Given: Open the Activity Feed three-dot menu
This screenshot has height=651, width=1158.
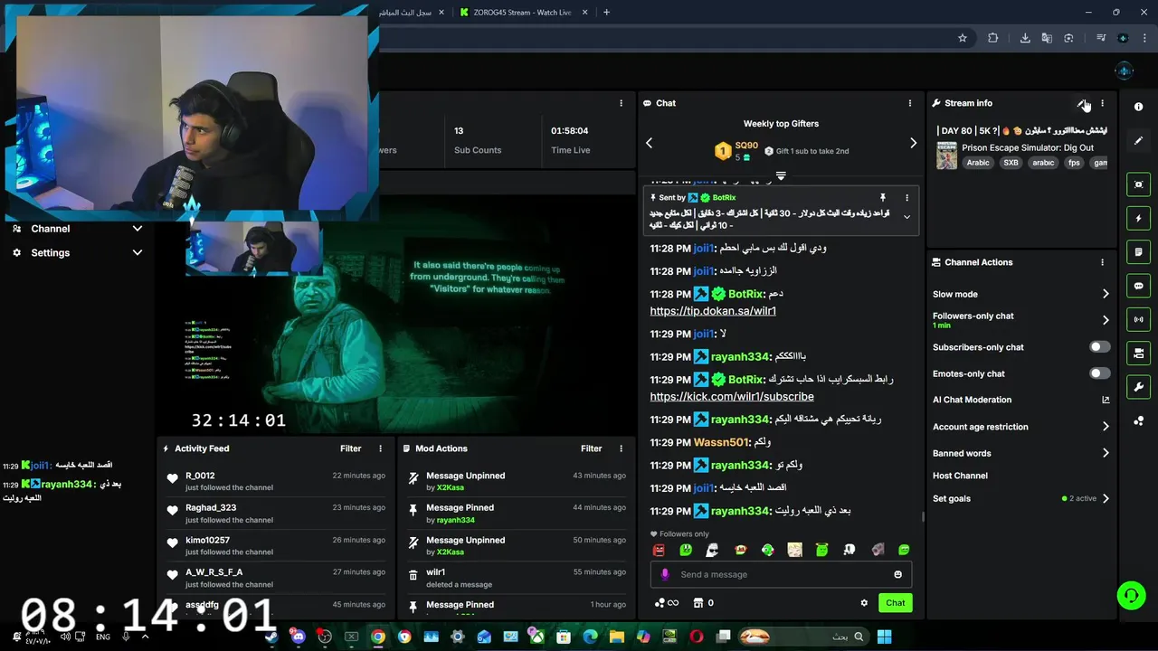Looking at the screenshot, I should [x=380, y=448].
